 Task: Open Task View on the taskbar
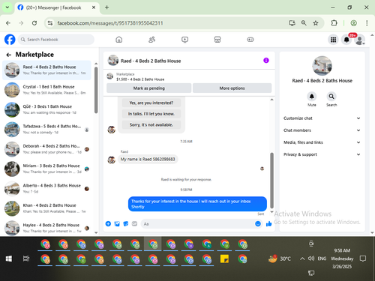pos(26,259)
